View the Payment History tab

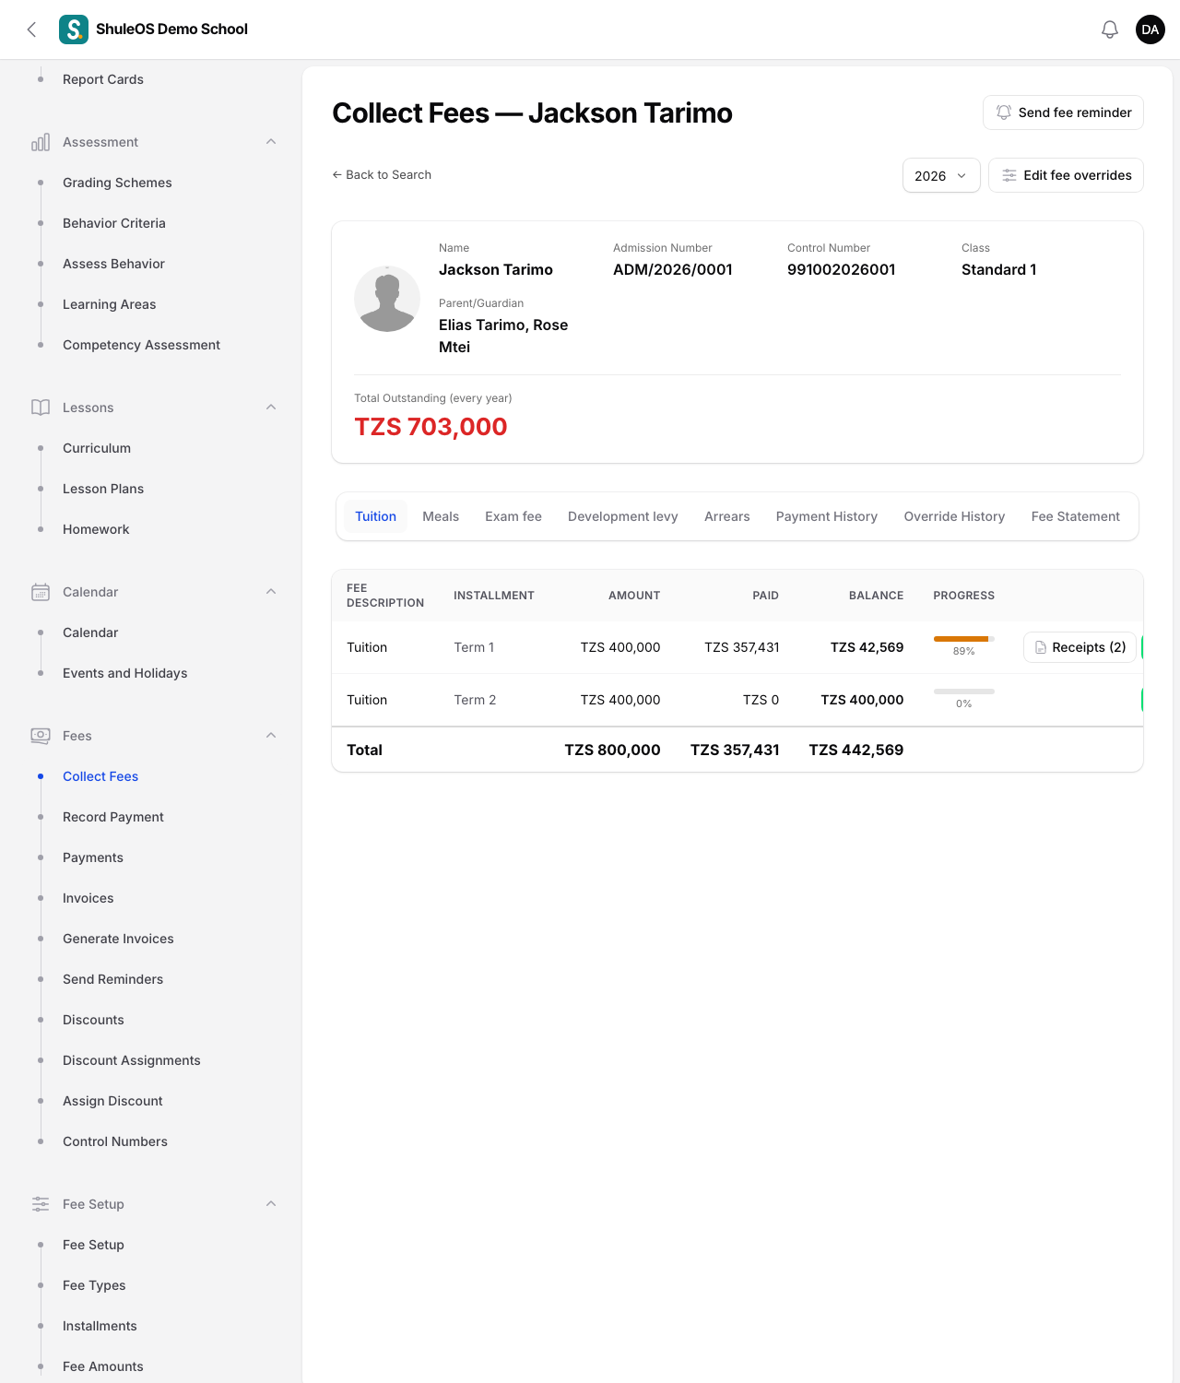point(827,516)
